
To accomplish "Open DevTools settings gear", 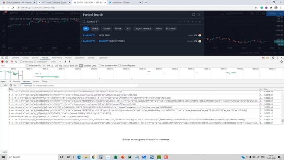I will pos(273,58).
